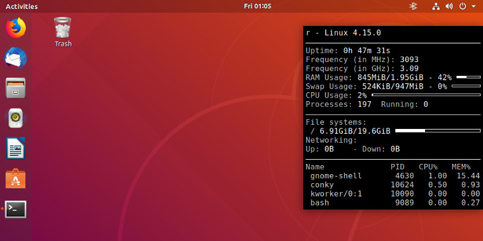The image size is (483, 241).
Task: Open the Files manager in the dock
Action: coord(16,88)
